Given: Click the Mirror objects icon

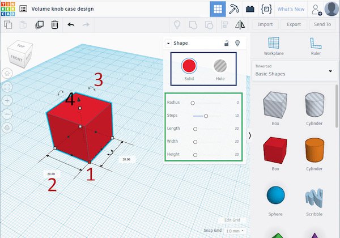Looking at the screenshot, I should coord(240,24).
